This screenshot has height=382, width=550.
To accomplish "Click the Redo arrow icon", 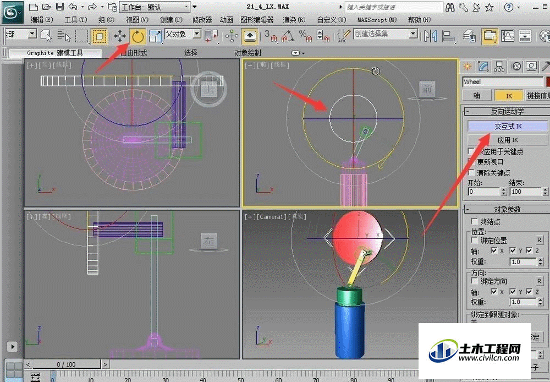I will 92,7.
